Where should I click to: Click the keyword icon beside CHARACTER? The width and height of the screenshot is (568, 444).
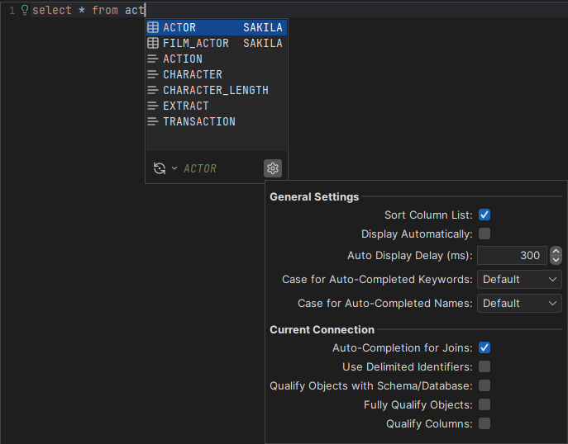(153, 74)
